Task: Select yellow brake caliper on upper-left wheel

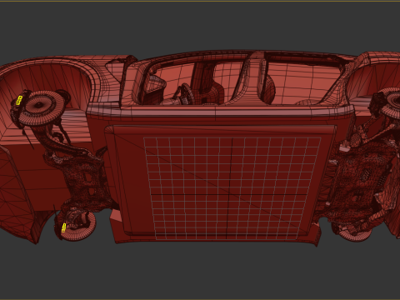Action: click(19, 100)
